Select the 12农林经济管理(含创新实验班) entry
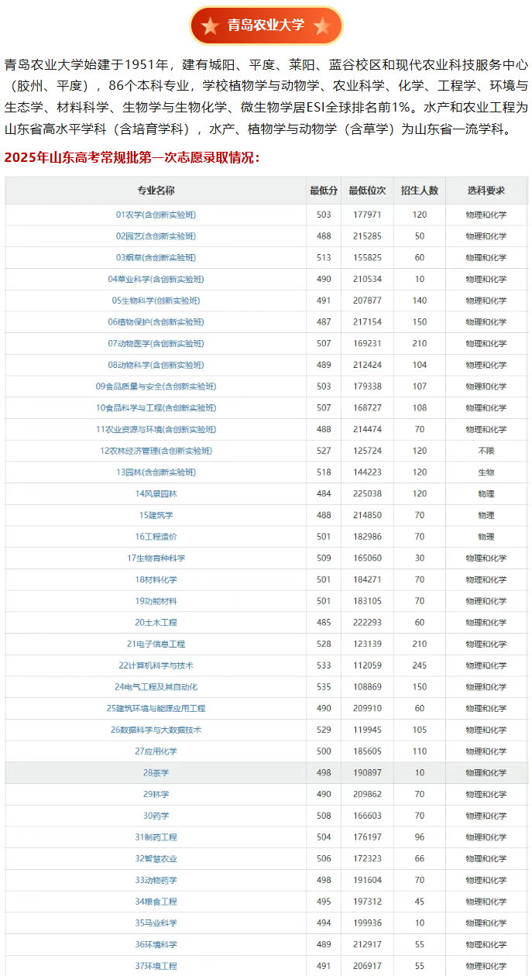Image resolution: width=532 pixels, height=976 pixels. click(156, 451)
